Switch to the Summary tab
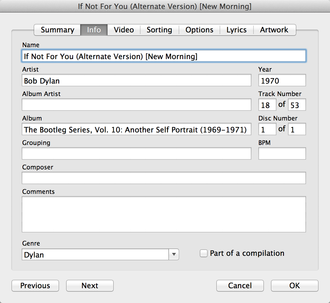 click(57, 30)
